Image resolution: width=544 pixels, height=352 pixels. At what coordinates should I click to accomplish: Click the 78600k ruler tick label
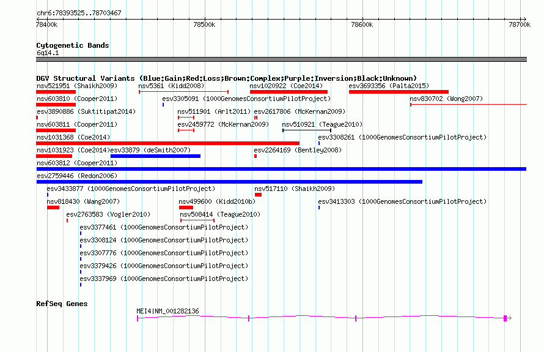[362, 24]
